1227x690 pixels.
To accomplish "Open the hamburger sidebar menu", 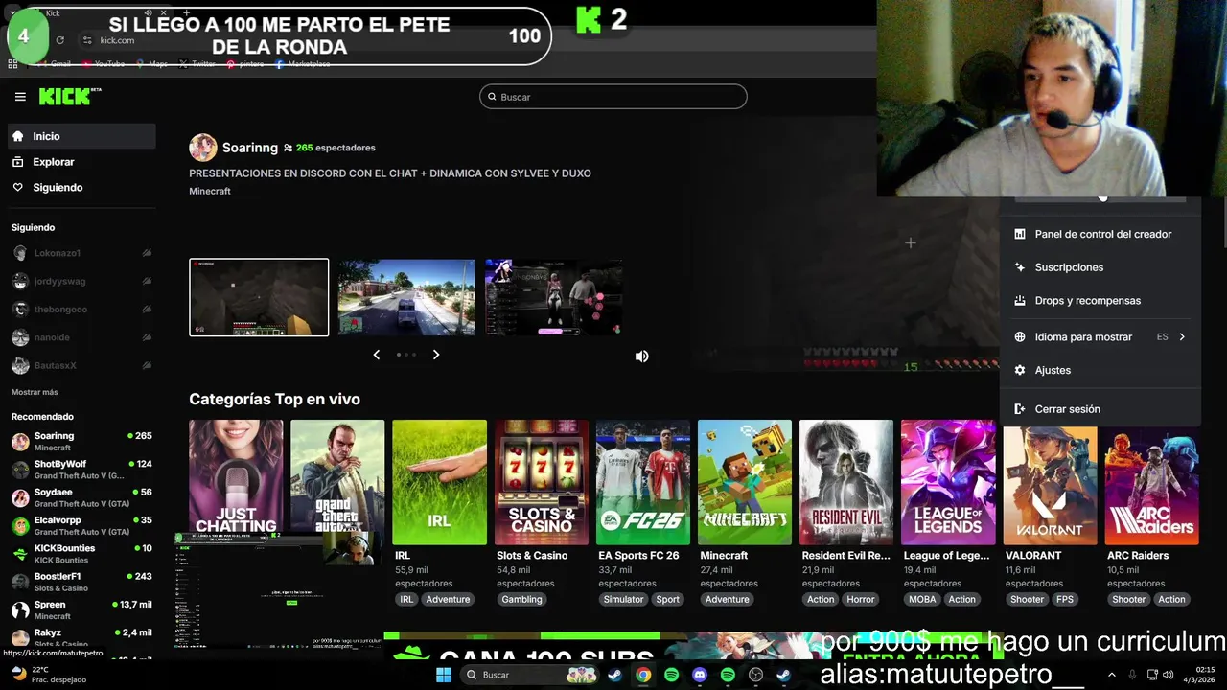I will tap(20, 97).
